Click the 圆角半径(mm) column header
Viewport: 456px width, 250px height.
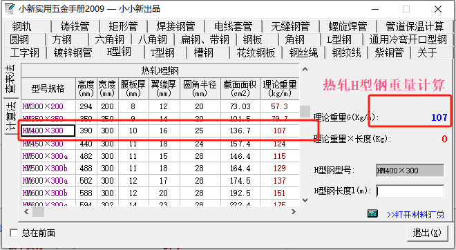[x=200, y=88]
